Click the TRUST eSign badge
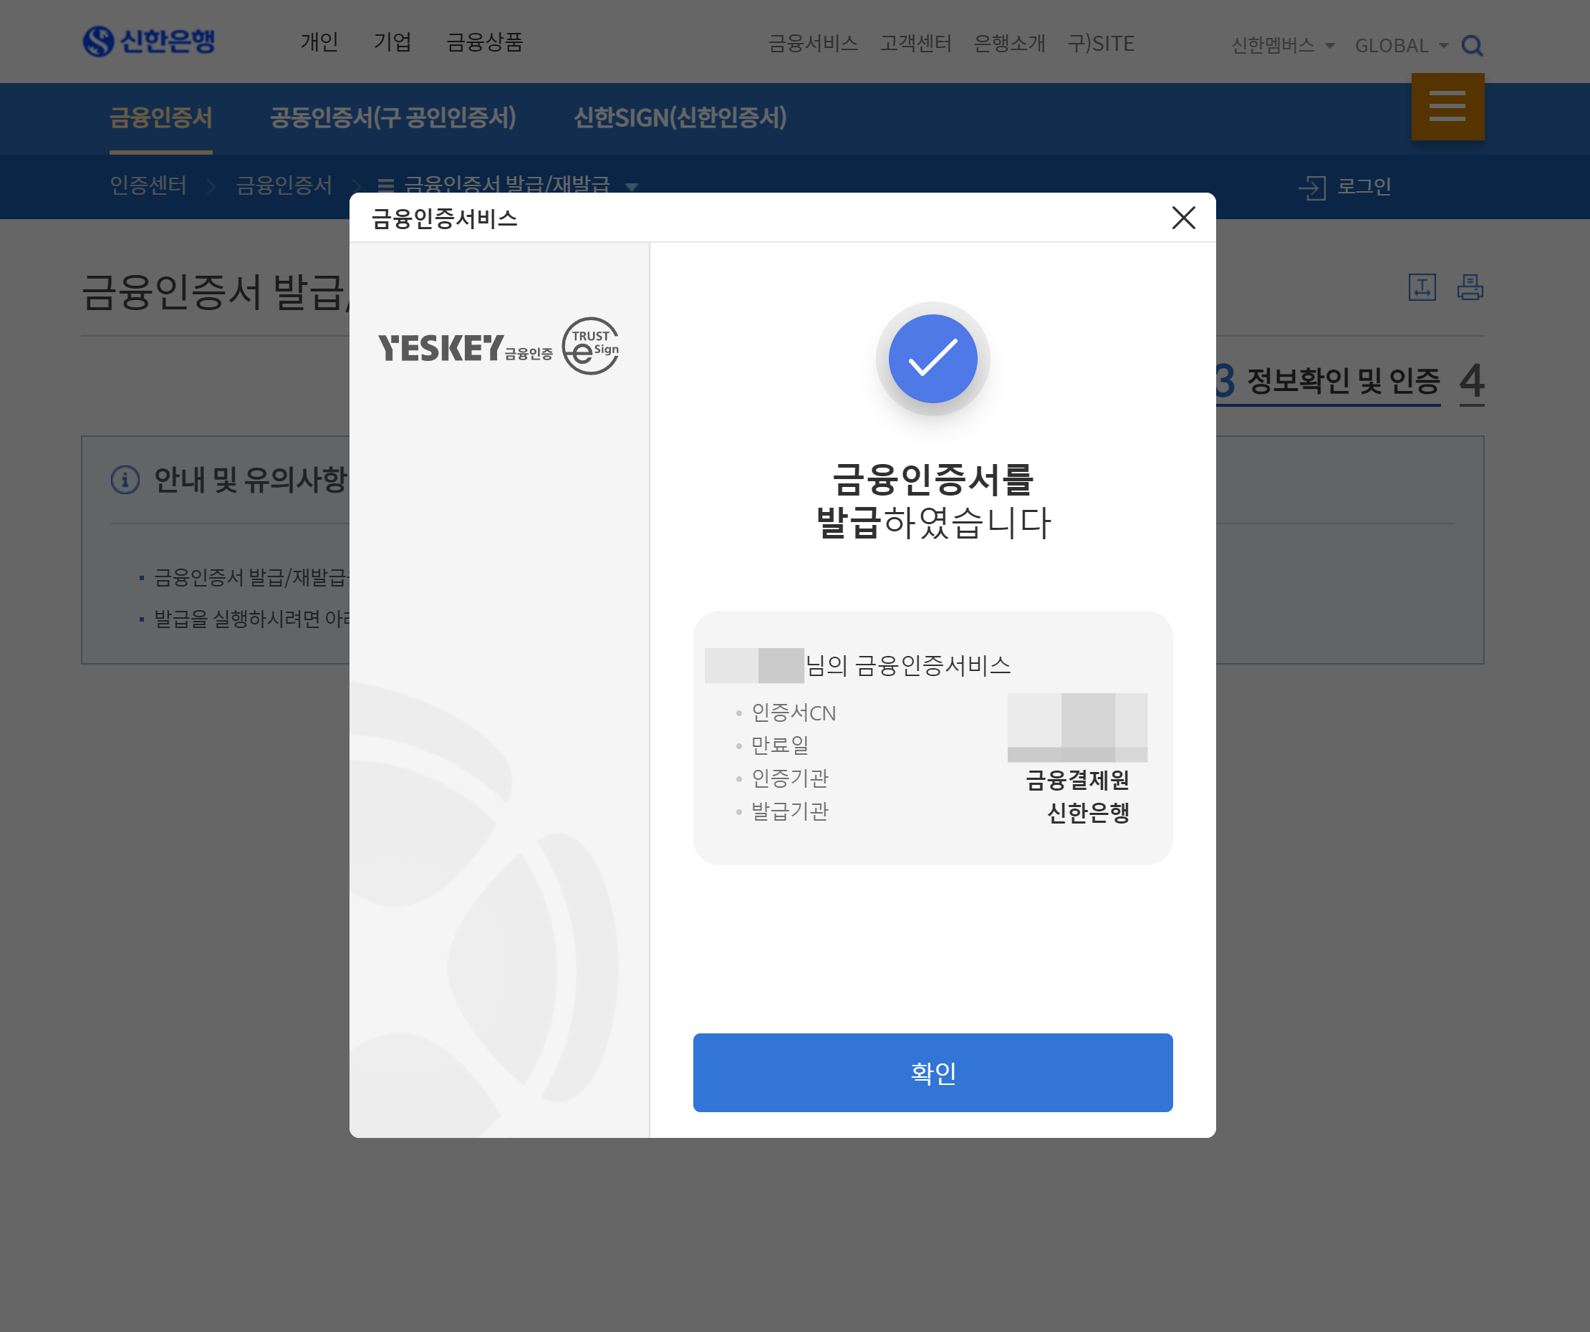The width and height of the screenshot is (1590, 1332). [x=591, y=347]
